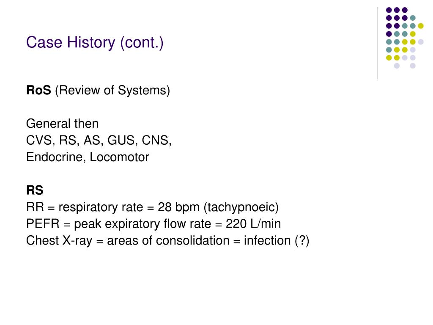Click the slide title 'Case History (cont.)'
The image size is (433, 325).
click(95, 43)
